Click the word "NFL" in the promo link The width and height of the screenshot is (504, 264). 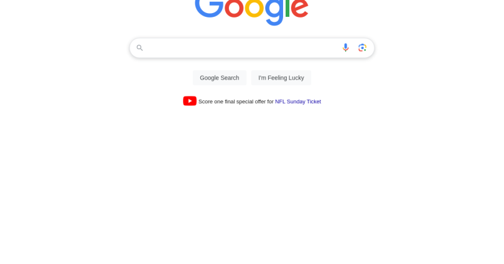coord(280,101)
